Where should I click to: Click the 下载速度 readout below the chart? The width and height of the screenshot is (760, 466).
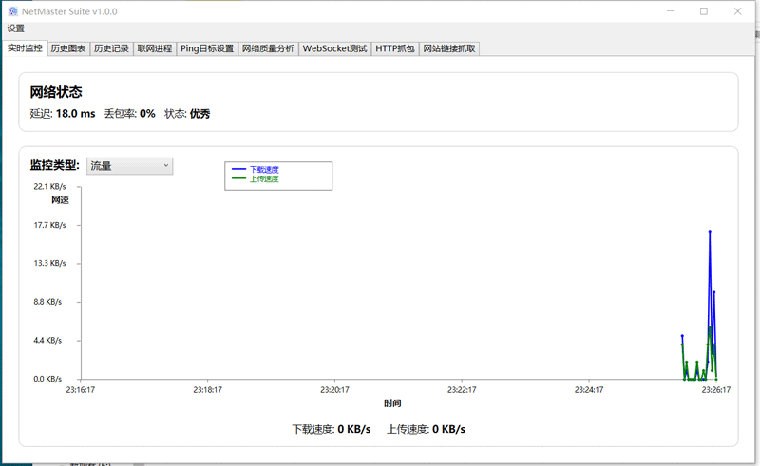coord(331,429)
